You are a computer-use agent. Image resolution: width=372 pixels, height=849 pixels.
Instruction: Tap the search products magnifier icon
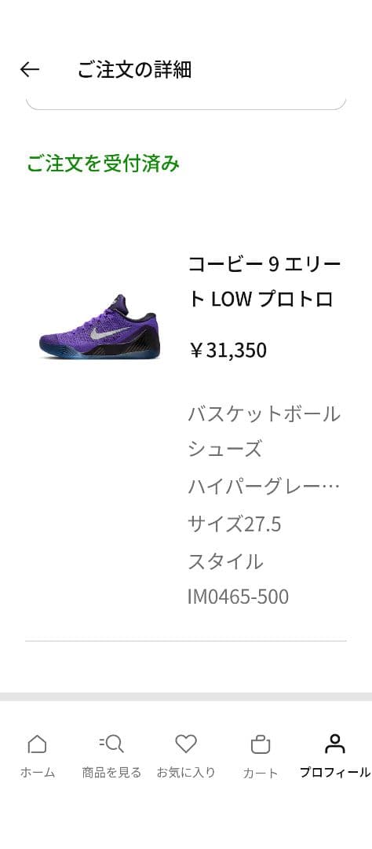111,744
